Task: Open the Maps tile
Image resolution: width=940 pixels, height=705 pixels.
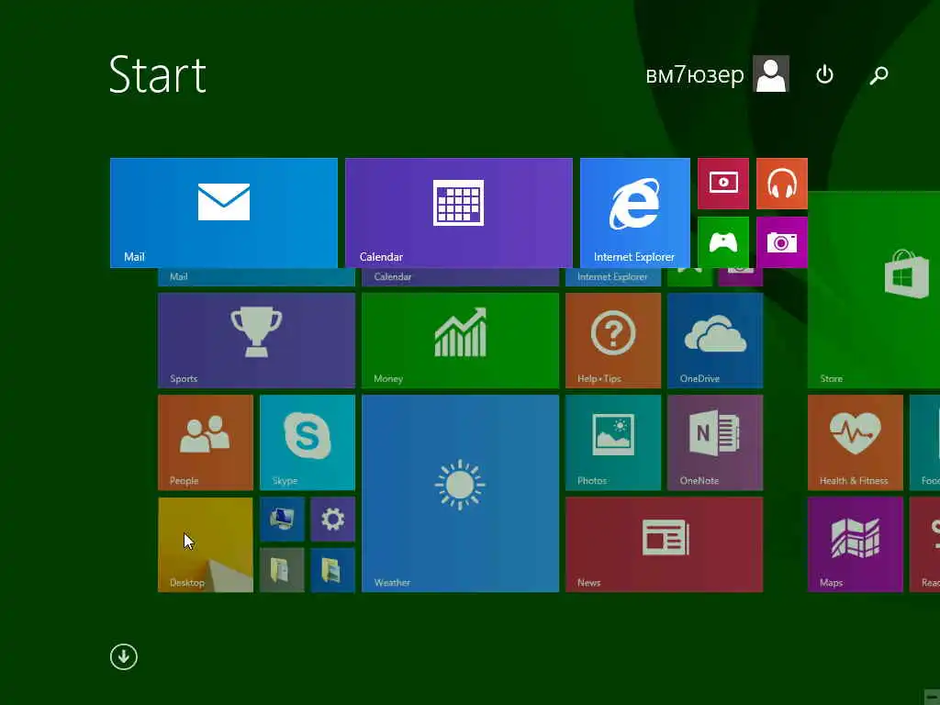Action: pyautogui.click(x=856, y=544)
